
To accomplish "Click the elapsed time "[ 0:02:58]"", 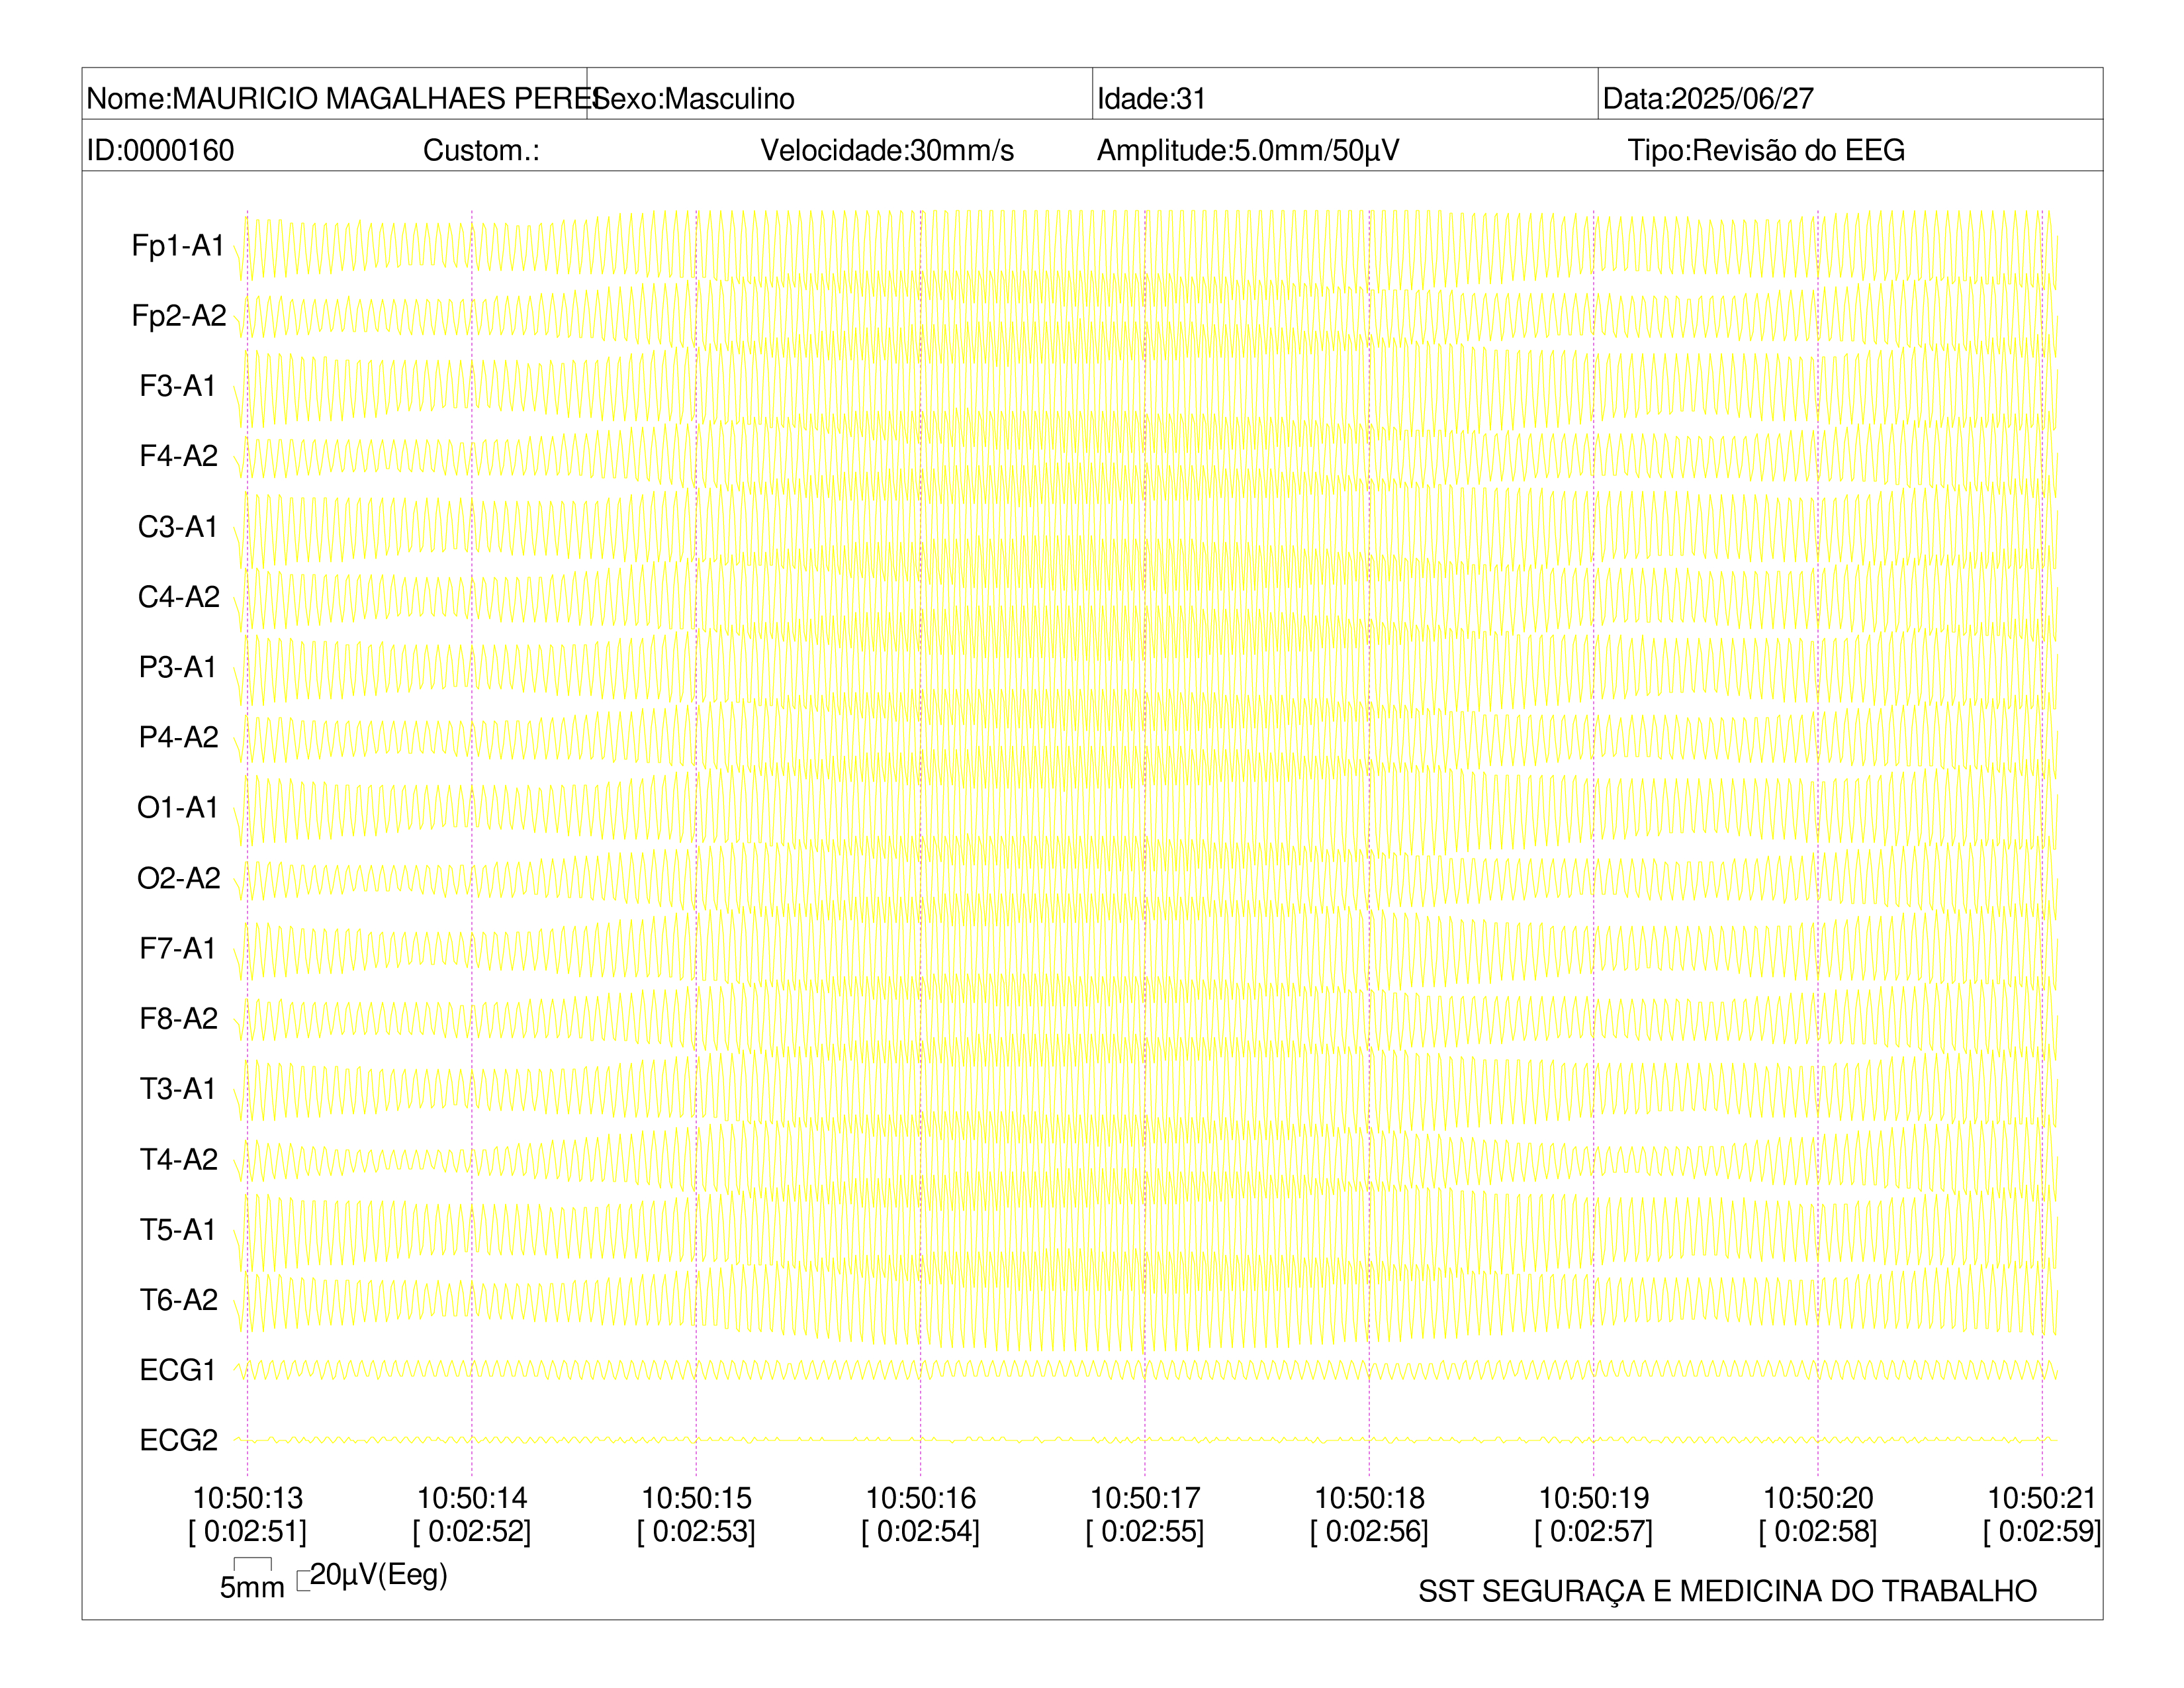I will pyautogui.click(x=1818, y=1531).
